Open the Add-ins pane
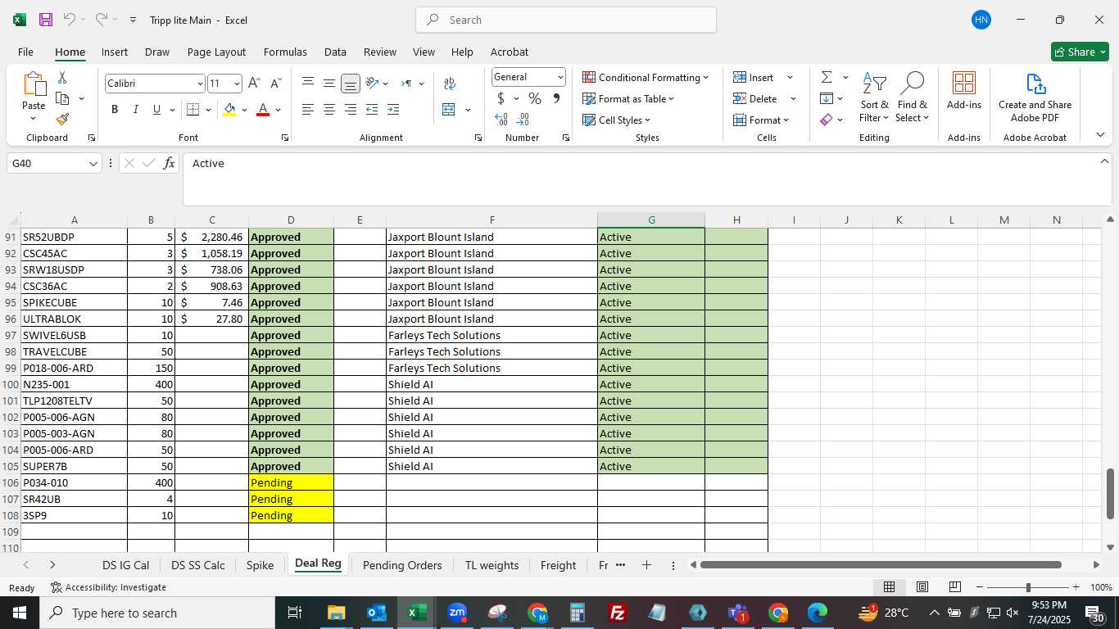This screenshot has height=629, width=1119. coord(964,91)
